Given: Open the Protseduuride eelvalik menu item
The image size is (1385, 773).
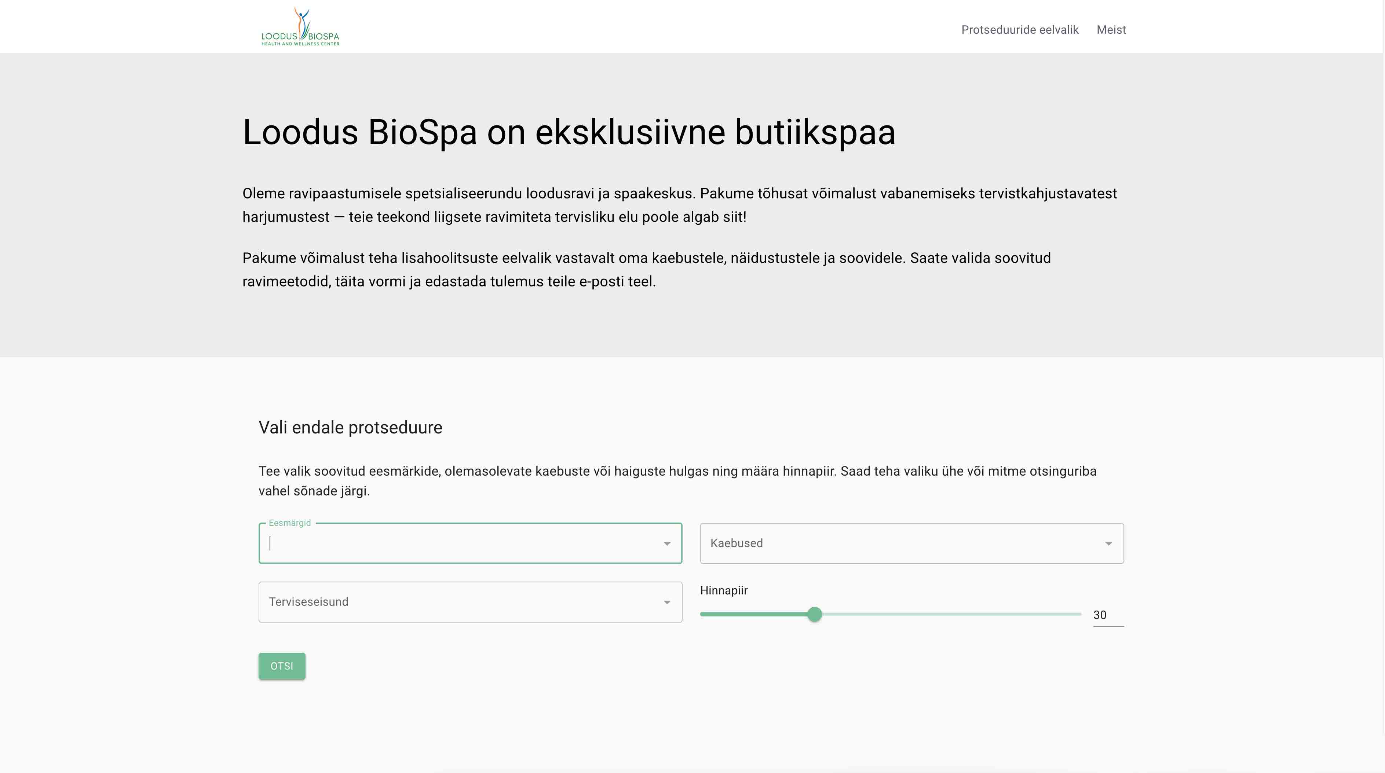Looking at the screenshot, I should pos(1019,30).
